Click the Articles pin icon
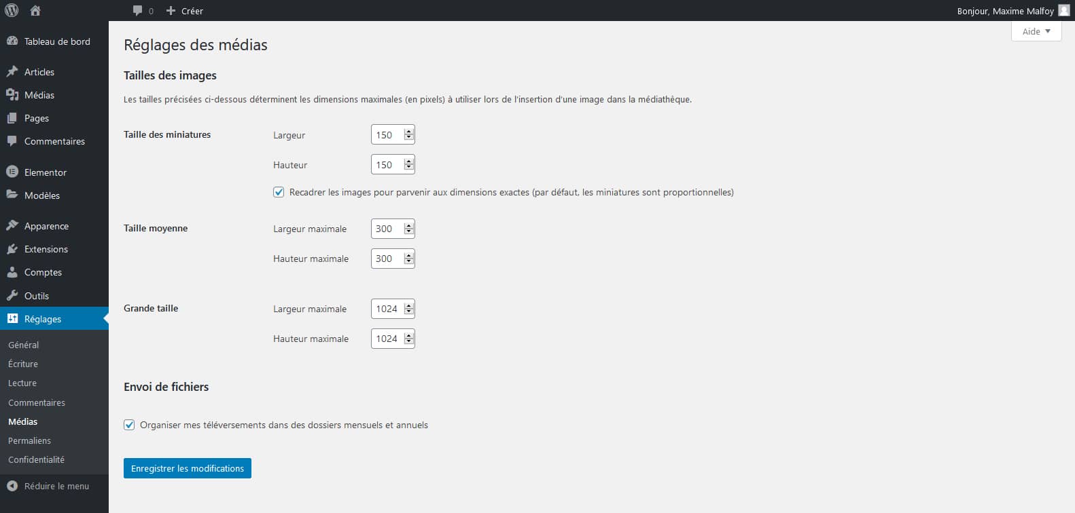 pyautogui.click(x=12, y=71)
